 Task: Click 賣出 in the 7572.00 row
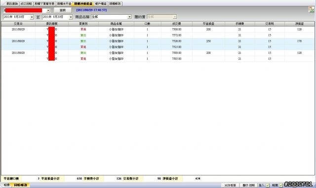[83, 35]
